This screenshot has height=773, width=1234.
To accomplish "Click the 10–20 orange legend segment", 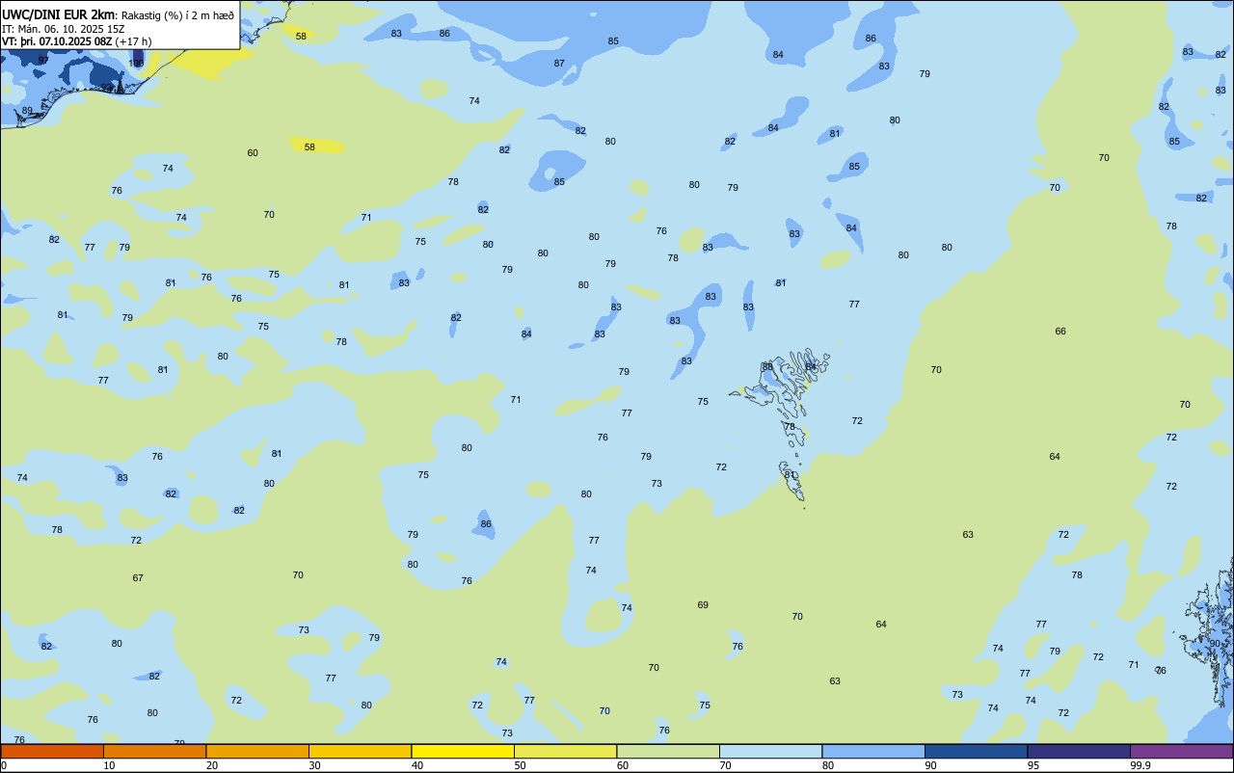I will click(154, 751).
